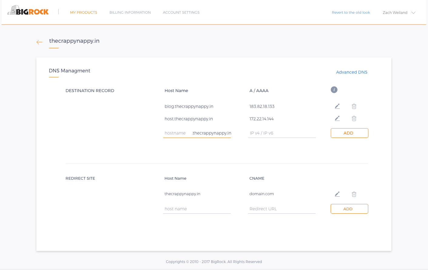Add the redirect site CNAME record
Viewport: 428px width, 270px height.
click(x=349, y=209)
